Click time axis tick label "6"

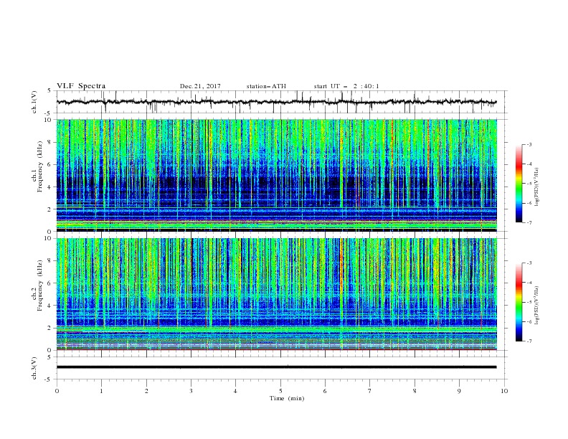pyautogui.click(x=325, y=391)
